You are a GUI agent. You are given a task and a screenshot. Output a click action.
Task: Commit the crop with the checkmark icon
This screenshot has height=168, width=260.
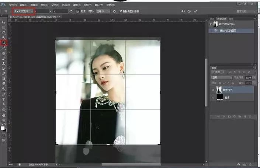pos(195,11)
